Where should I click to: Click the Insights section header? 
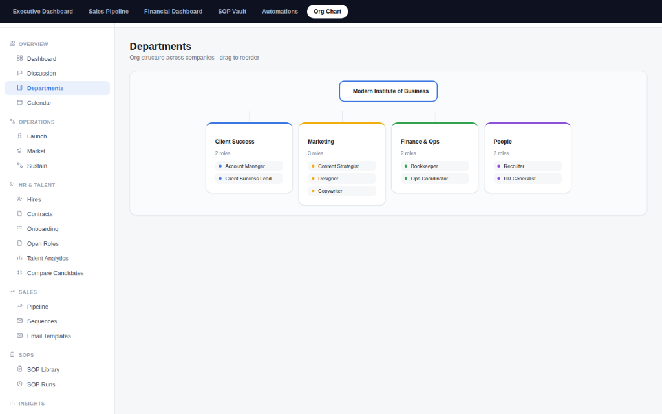pyautogui.click(x=32, y=404)
